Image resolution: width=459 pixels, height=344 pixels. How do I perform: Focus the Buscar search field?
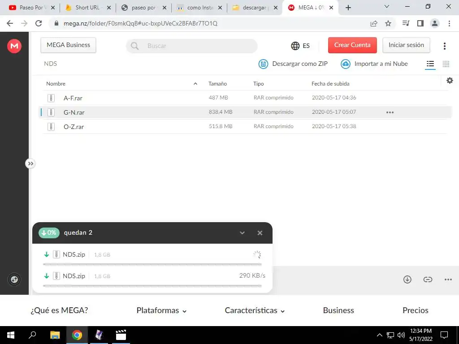(192, 46)
